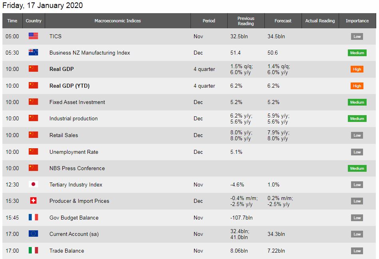This screenshot has width=379, height=259.
Task: Click China flag beside Unemployment Rate
Action: coord(33,152)
